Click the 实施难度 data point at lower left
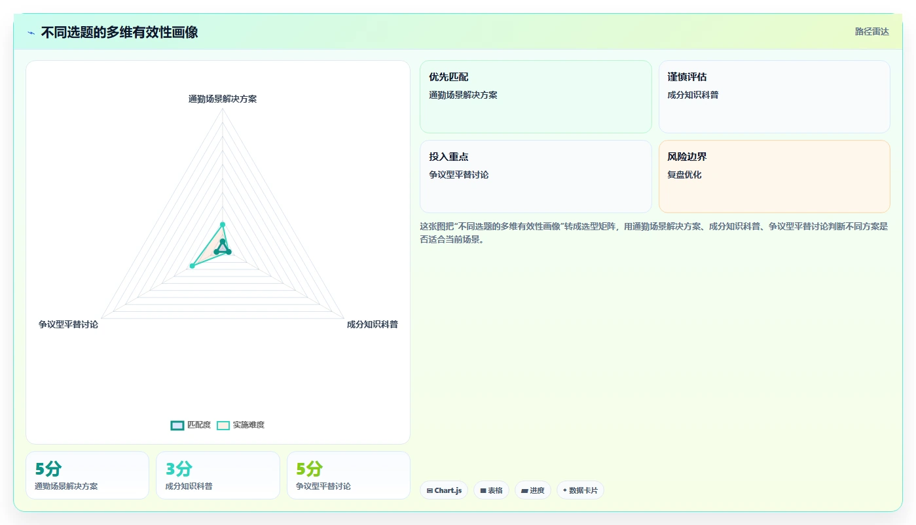The height and width of the screenshot is (525, 916). coord(192,266)
